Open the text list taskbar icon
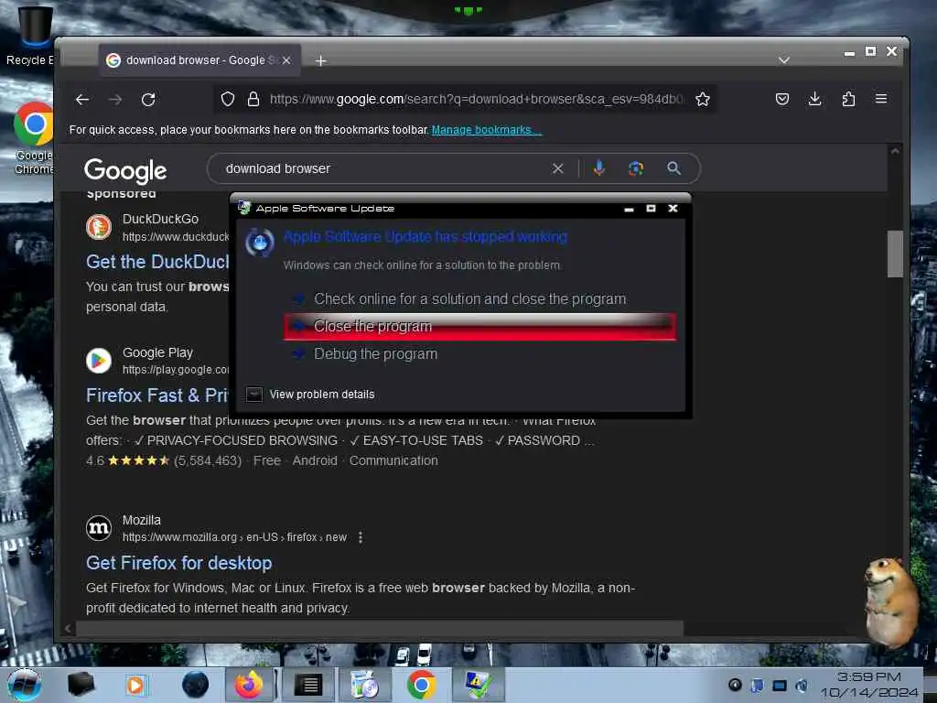 (x=308, y=685)
